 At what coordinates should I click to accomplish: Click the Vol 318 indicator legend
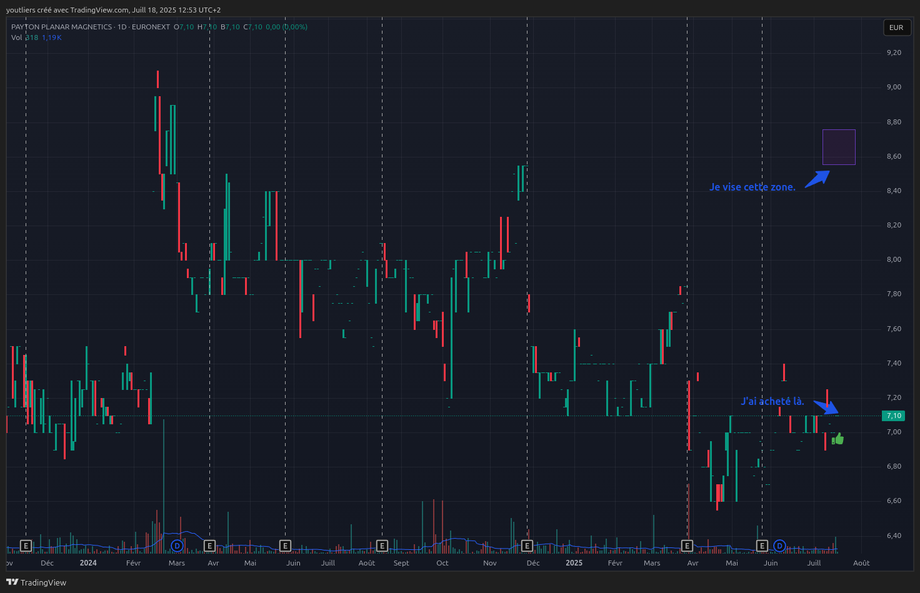click(24, 37)
